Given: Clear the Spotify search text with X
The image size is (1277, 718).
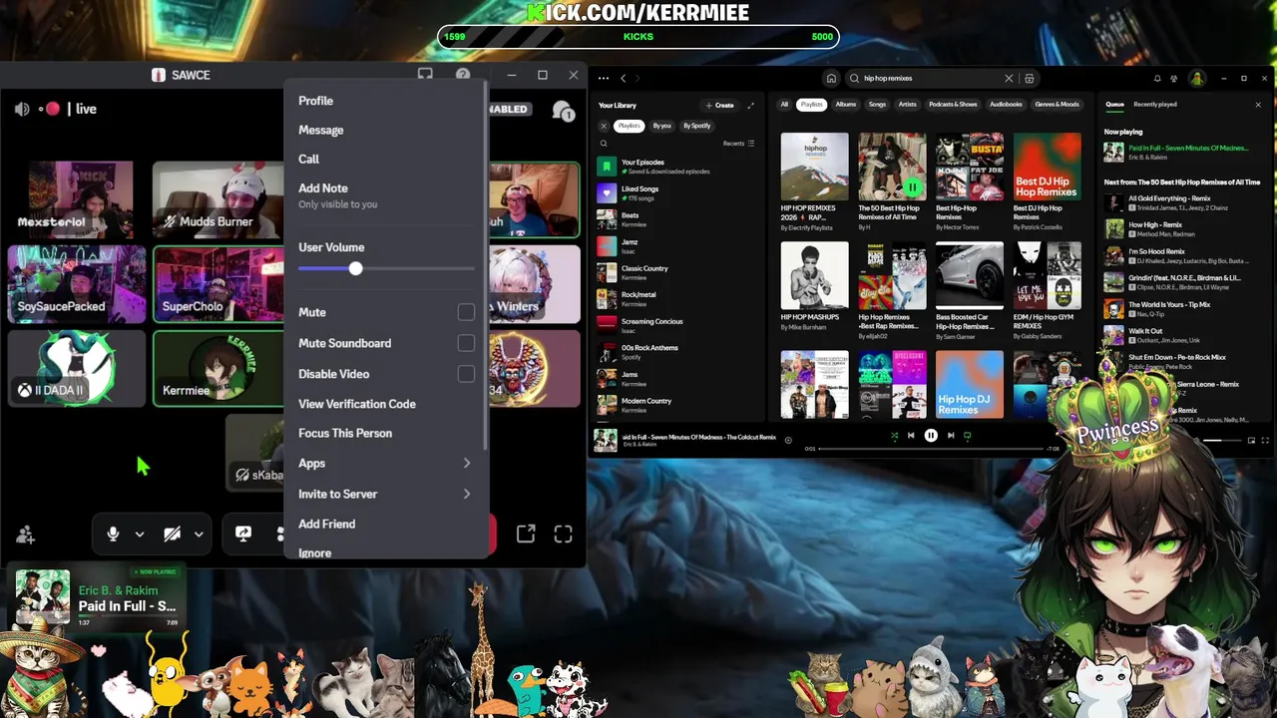Looking at the screenshot, I should [x=1009, y=78].
